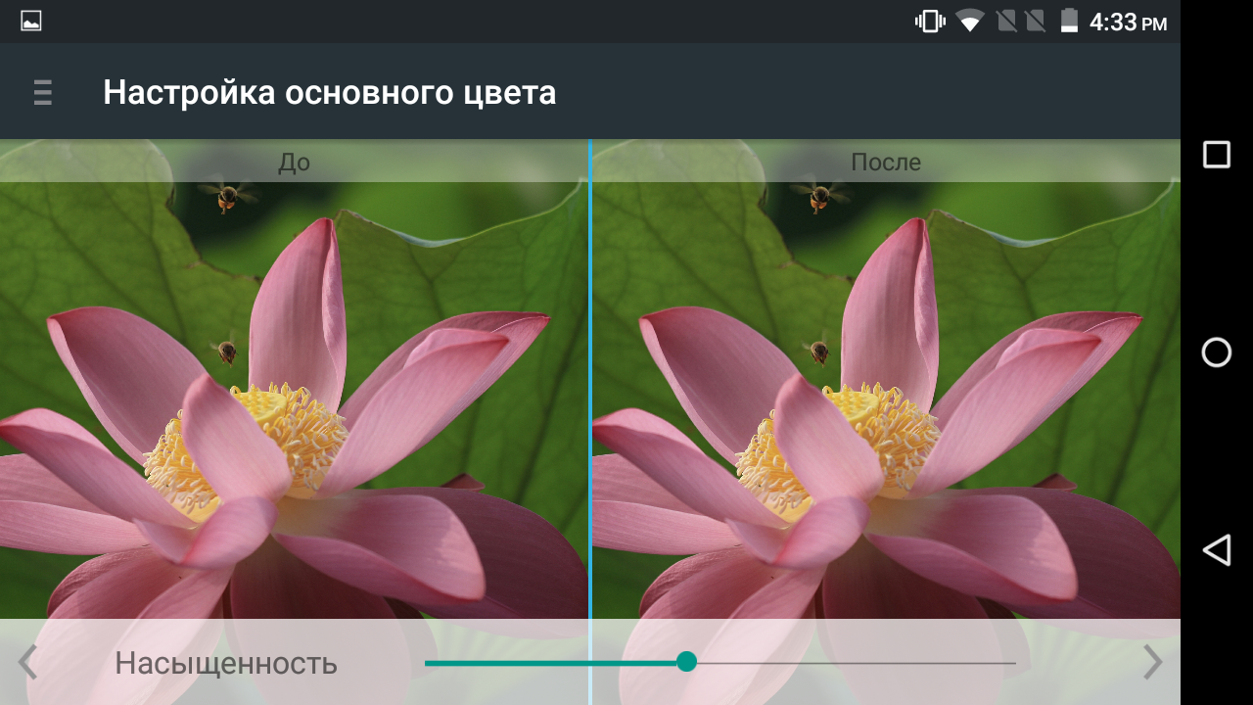The height and width of the screenshot is (705, 1253).
Task: Open the menu icon beside the title
Action: point(42,92)
